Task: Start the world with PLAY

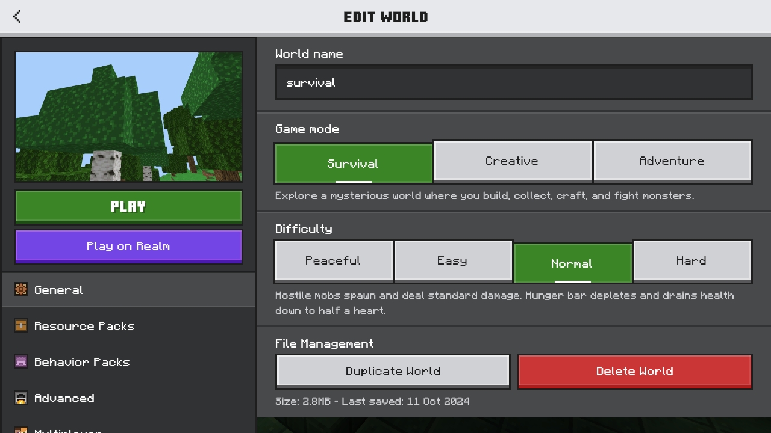Action: (128, 207)
